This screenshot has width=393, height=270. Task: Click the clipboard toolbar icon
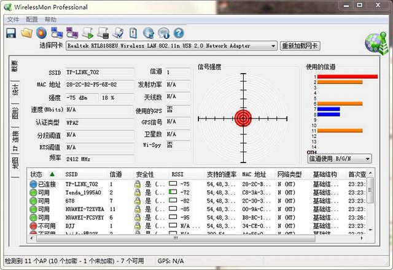tap(133, 33)
